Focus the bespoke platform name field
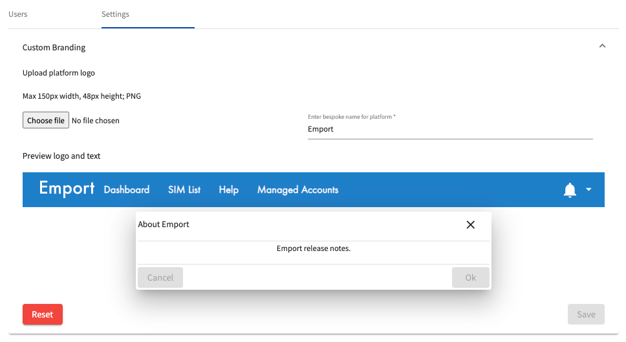 tap(450, 129)
